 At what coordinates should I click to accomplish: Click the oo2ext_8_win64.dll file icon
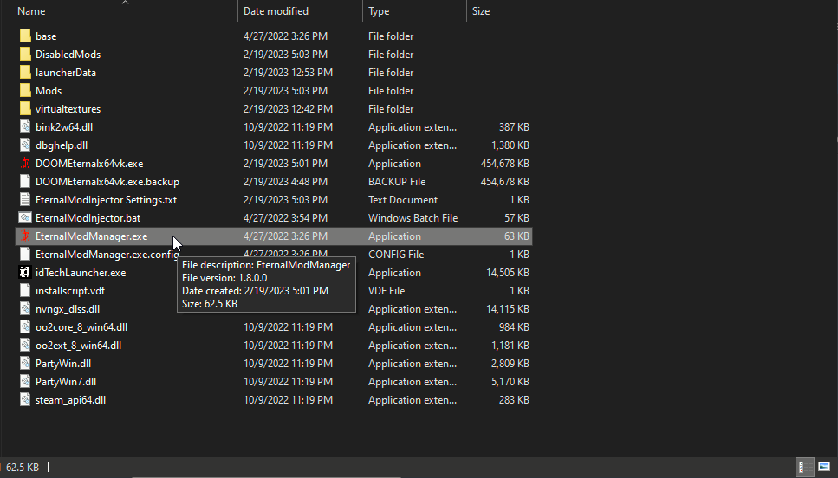pyautogui.click(x=24, y=345)
